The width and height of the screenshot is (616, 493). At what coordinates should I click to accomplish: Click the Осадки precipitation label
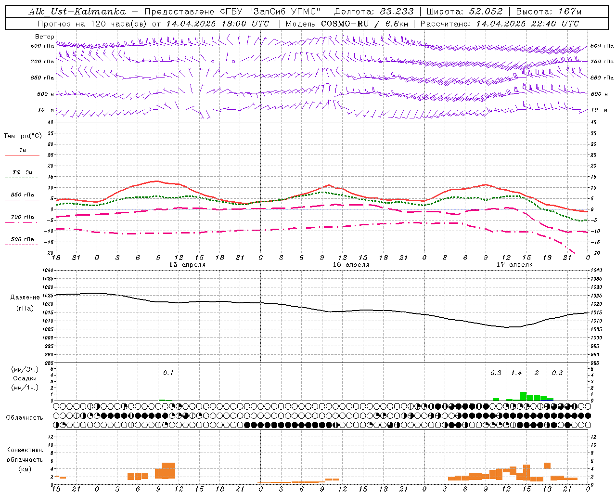coord(25,378)
